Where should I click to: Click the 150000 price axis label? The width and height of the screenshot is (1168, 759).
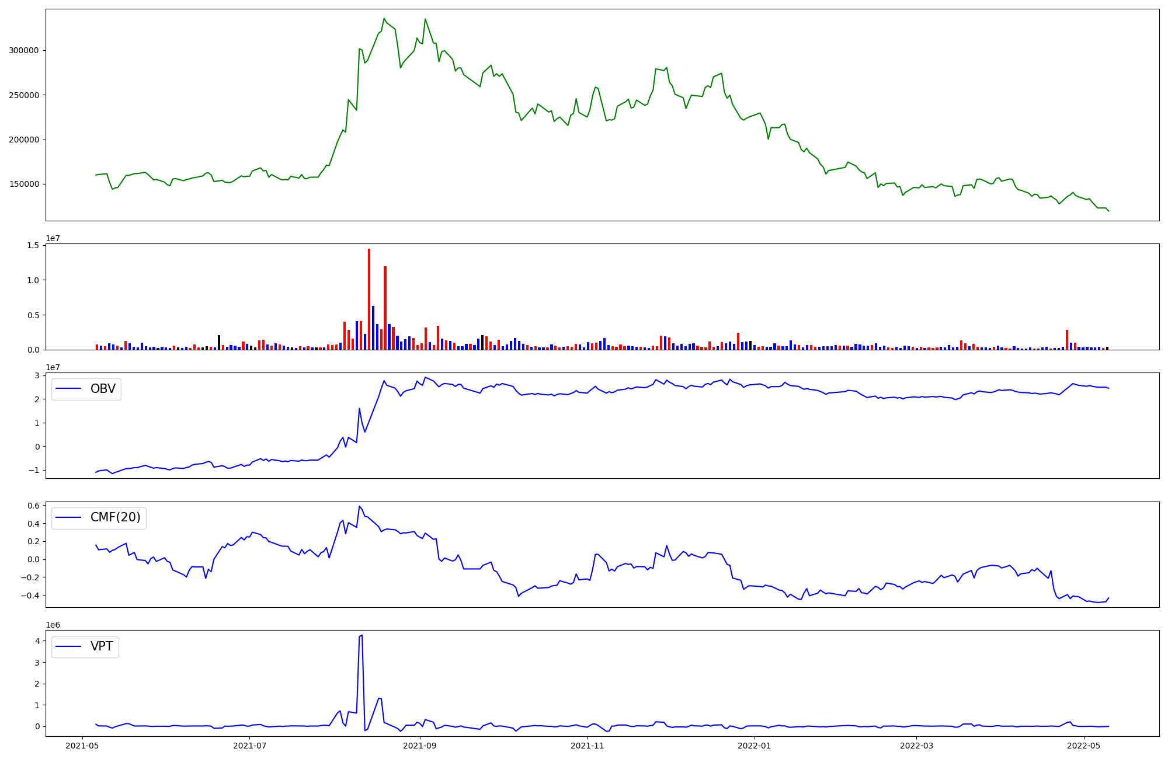(23, 184)
